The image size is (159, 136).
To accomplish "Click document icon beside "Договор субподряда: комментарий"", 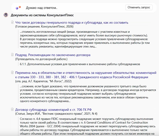I will click(x=12, y=109).
